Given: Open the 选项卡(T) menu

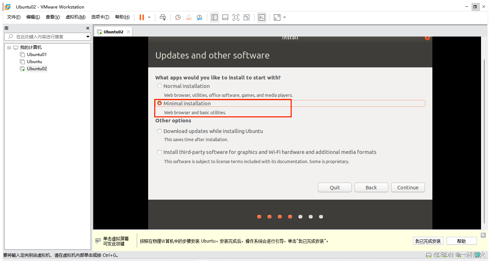Looking at the screenshot, I should tap(100, 17).
